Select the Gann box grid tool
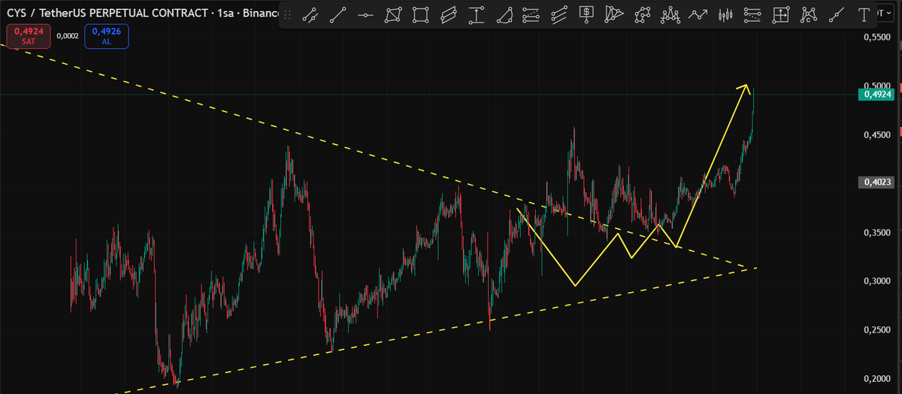Viewport: 902px width, 394px height. (781, 15)
